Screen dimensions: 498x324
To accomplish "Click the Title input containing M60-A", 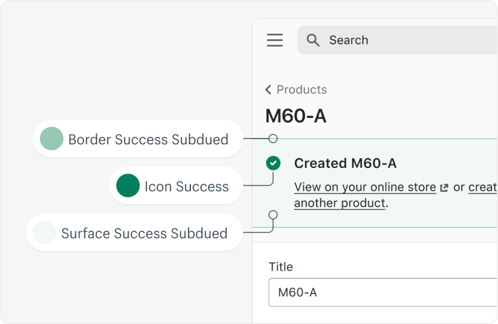I will (x=382, y=292).
